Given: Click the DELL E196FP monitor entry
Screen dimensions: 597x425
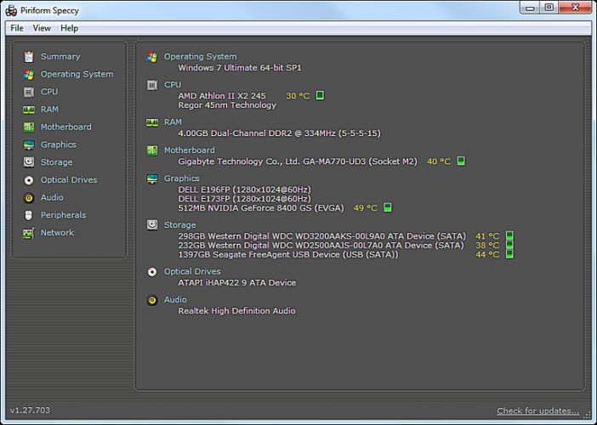Looking at the screenshot, I should [244, 190].
